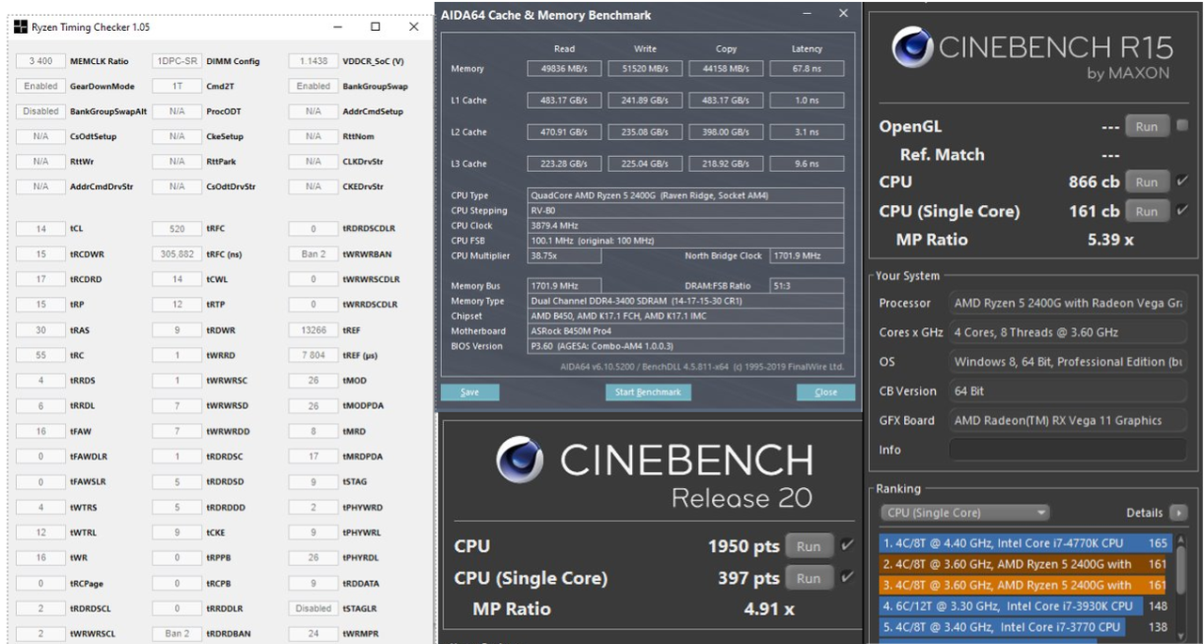Click the GearDownMode Enabled field

(x=40, y=86)
